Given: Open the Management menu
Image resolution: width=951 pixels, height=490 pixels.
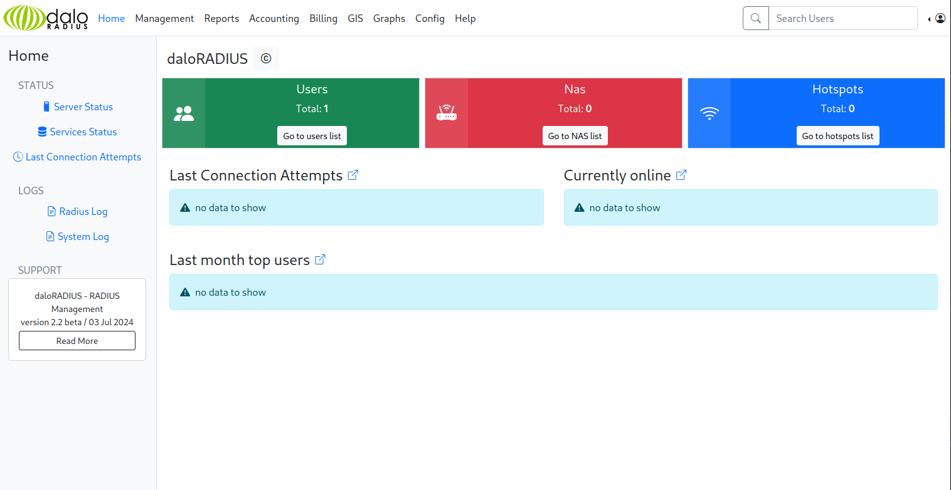Looking at the screenshot, I should (x=164, y=18).
